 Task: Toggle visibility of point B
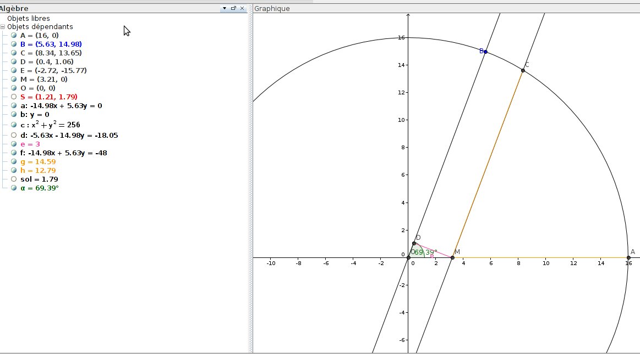coord(14,44)
